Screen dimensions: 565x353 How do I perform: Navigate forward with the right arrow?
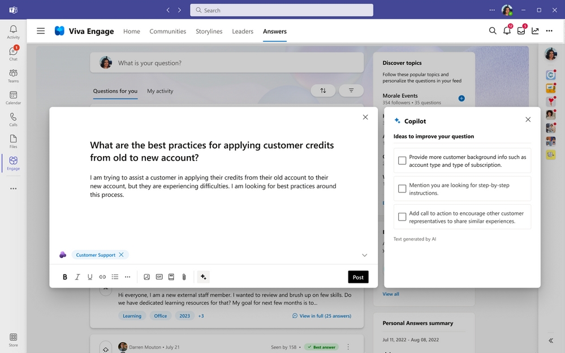pyautogui.click(x=179, y=10)
